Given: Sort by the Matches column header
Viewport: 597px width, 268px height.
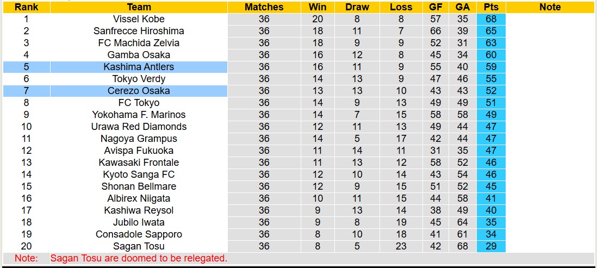Looking at the screenshot, I should tap(264, 7).
